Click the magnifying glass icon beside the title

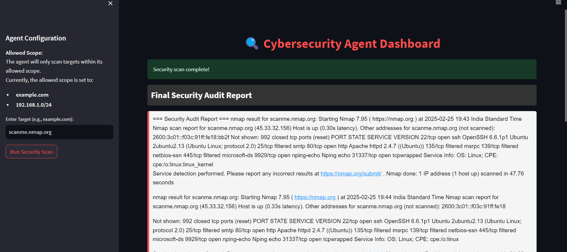click(252, 43)
